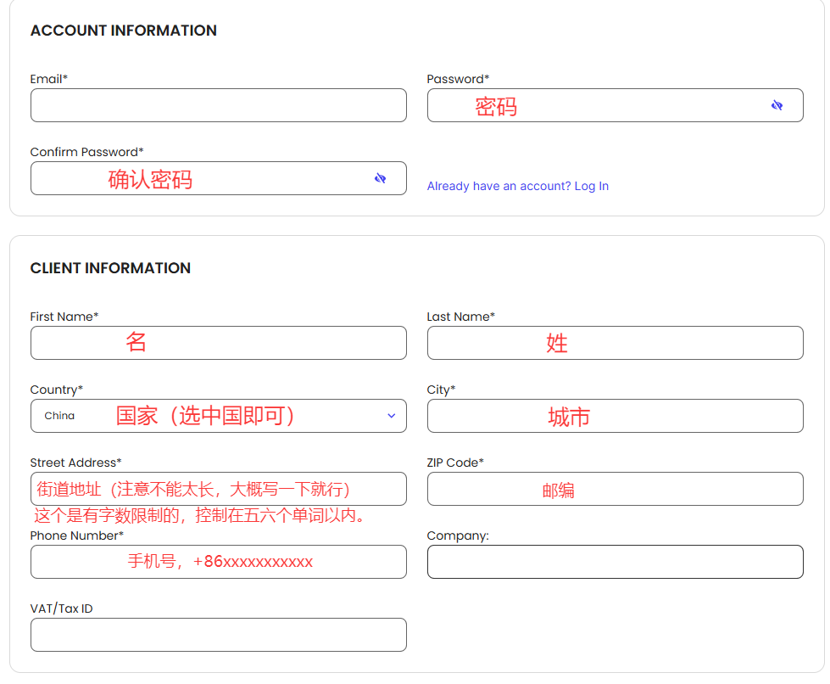
Task: Click the CLIENT INFORMATION heading
Action: (110, 268)
